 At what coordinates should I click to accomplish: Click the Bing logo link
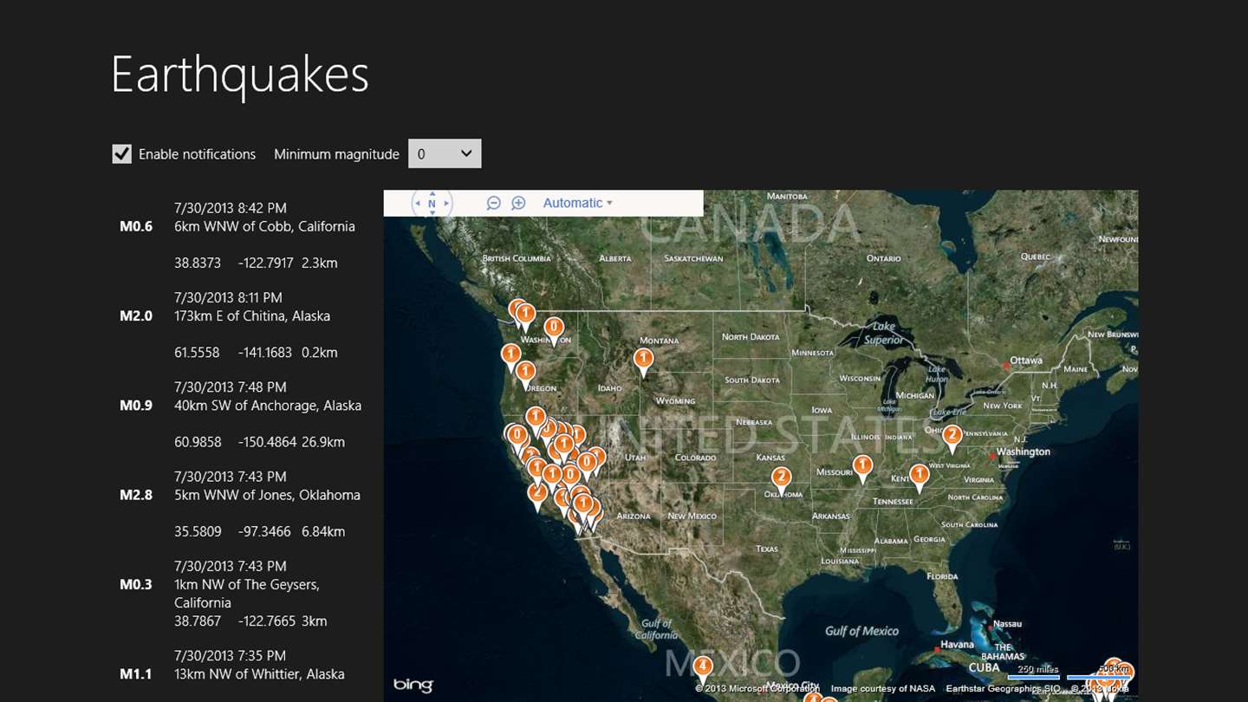413,686
